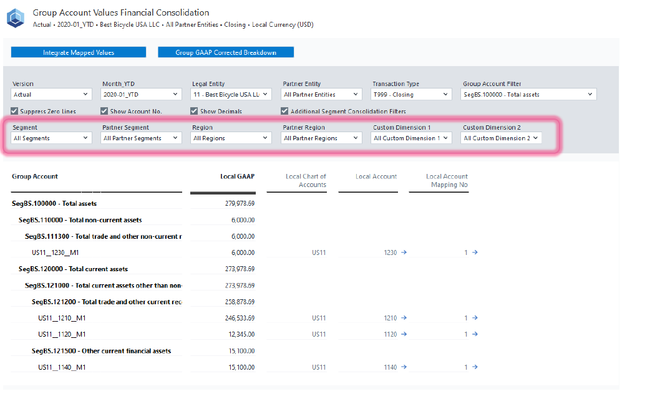Open the Transaction Type dropdown
Screen dimensions: 660x394
tap(412, 95)
